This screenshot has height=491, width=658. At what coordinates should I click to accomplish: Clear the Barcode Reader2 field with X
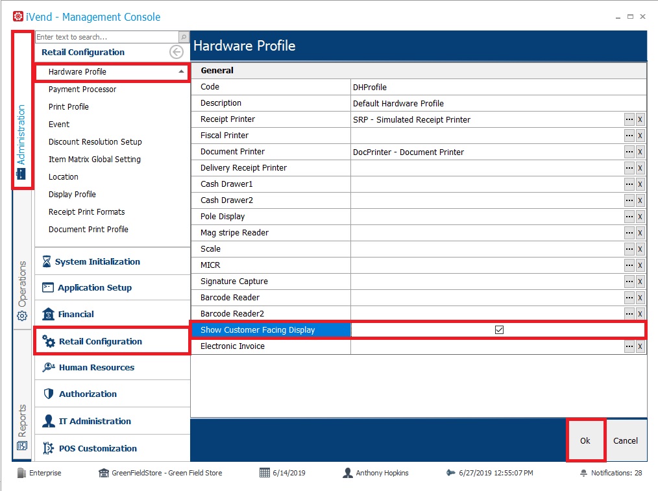pos(640,314)
